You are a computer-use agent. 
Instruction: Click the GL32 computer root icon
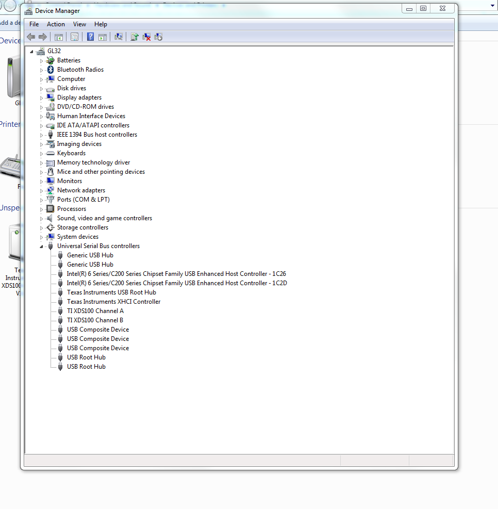(41, 51)
